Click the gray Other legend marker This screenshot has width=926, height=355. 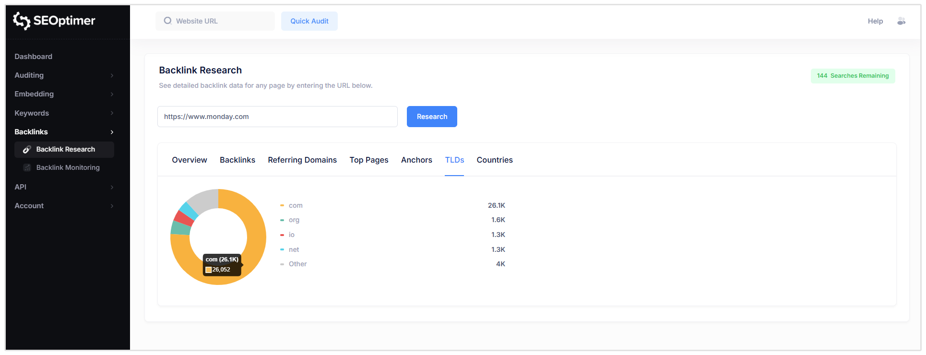point(282,264)
